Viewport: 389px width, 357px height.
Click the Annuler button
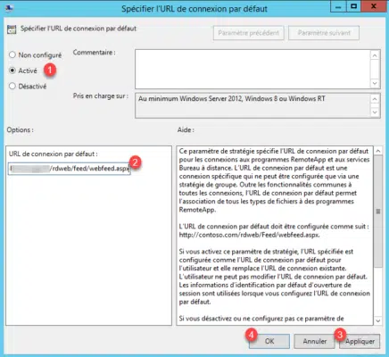pos(314,341)
